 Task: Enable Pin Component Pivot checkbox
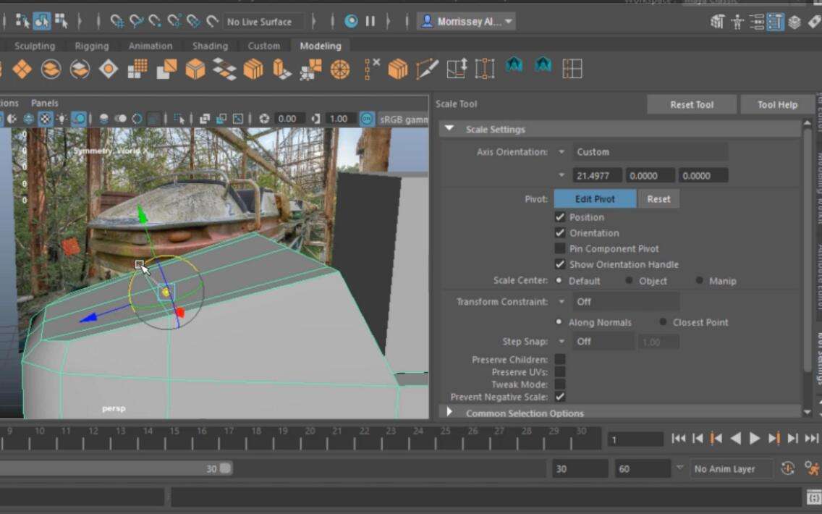click(560, 248)
